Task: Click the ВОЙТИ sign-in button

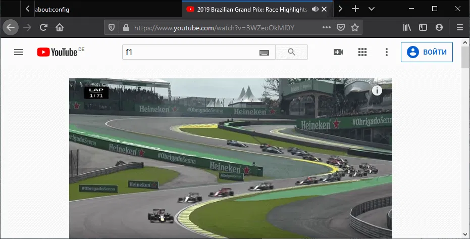Action: tap(427, 52)
